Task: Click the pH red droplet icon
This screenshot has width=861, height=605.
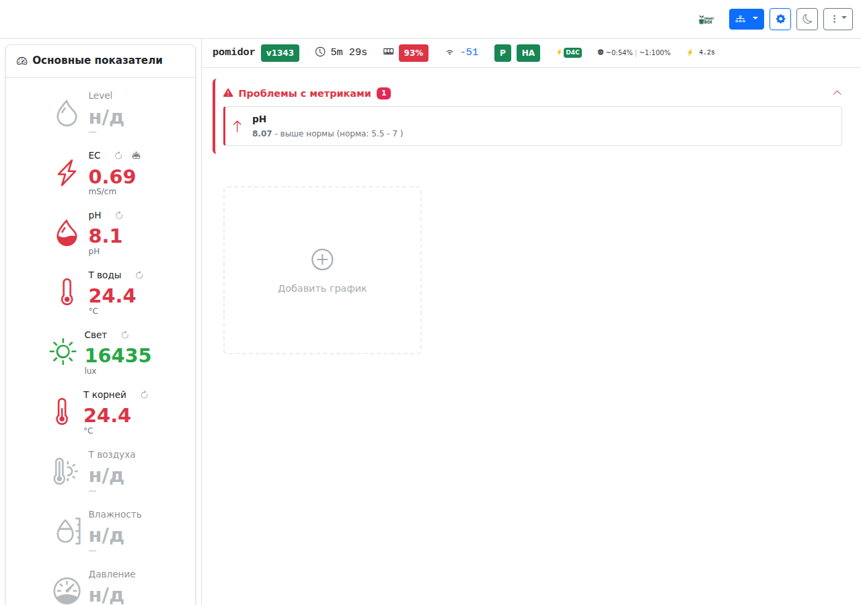Action: (67, 233)
